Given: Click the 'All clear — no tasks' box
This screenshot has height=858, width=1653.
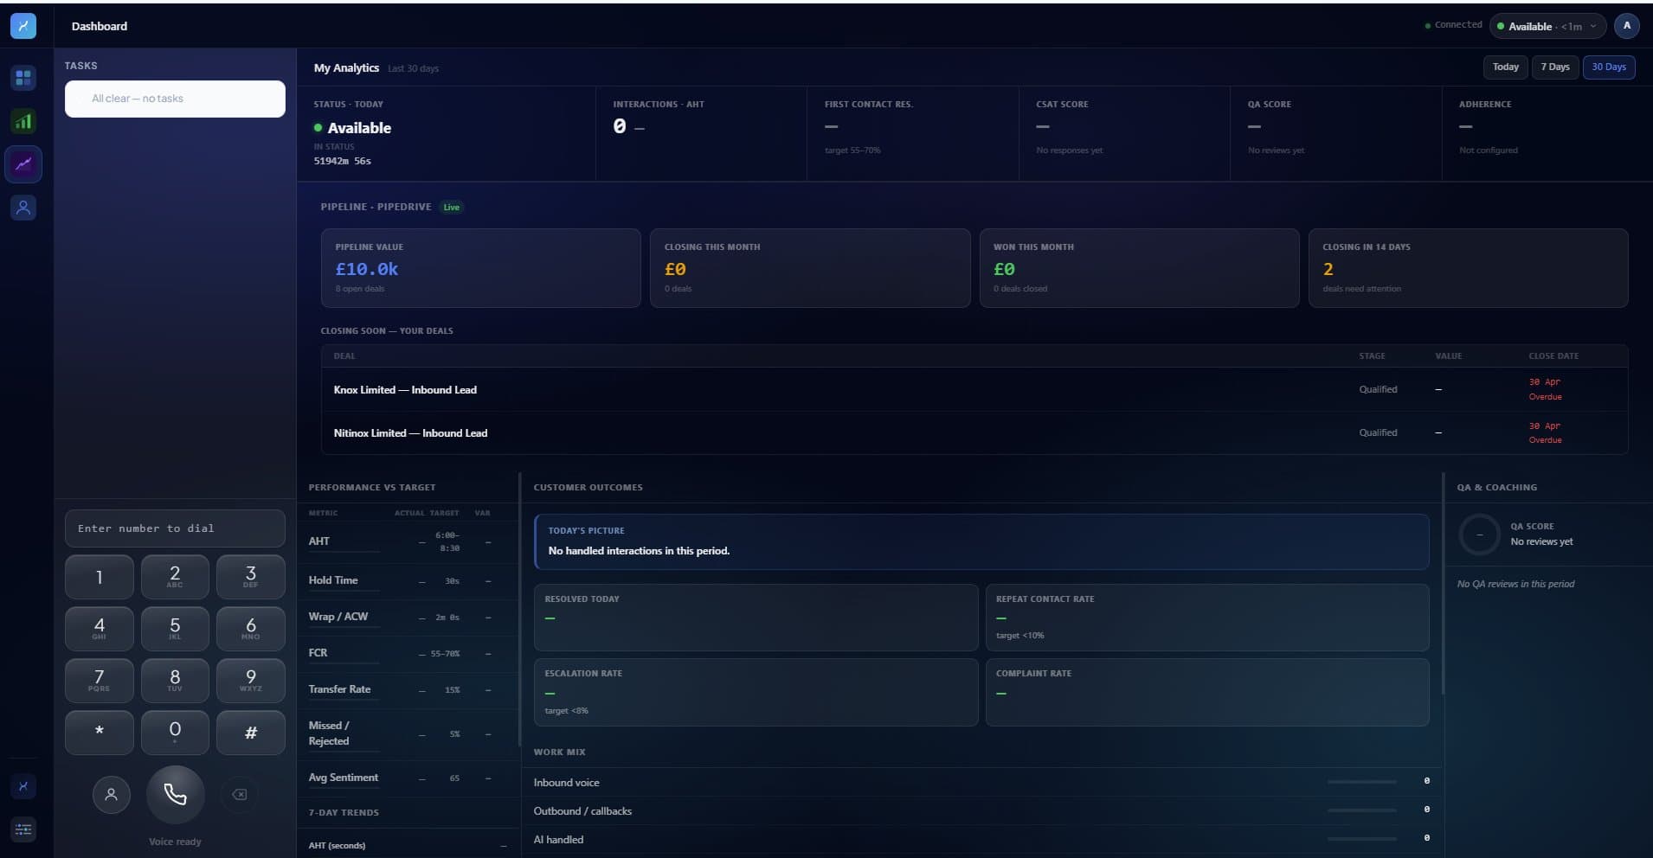Looking at the screenshot, I should point(175,99).
